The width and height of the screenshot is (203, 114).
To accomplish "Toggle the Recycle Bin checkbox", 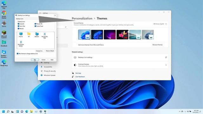I will tap(35, 24).
